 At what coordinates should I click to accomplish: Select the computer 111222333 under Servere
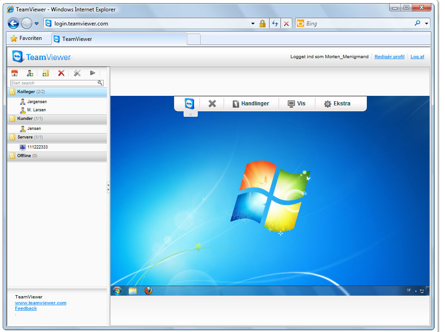coord(37,147)
